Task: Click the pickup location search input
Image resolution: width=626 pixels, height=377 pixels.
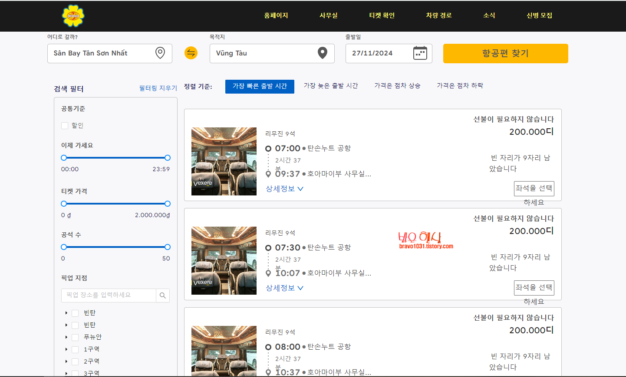Action: pyautogui.click(x=109, y=296)
